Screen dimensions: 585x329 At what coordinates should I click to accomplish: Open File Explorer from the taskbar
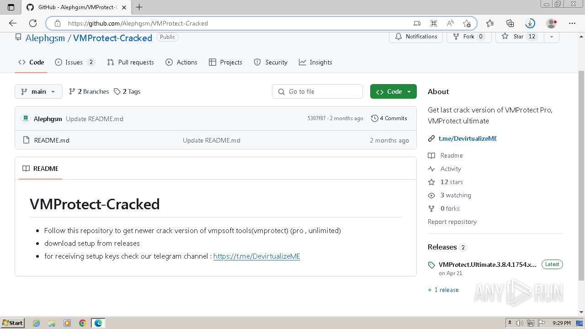(x=52, y=323)
